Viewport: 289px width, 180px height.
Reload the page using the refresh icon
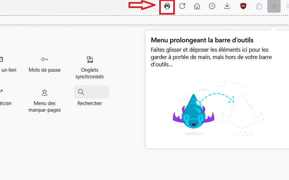[182, 6]
